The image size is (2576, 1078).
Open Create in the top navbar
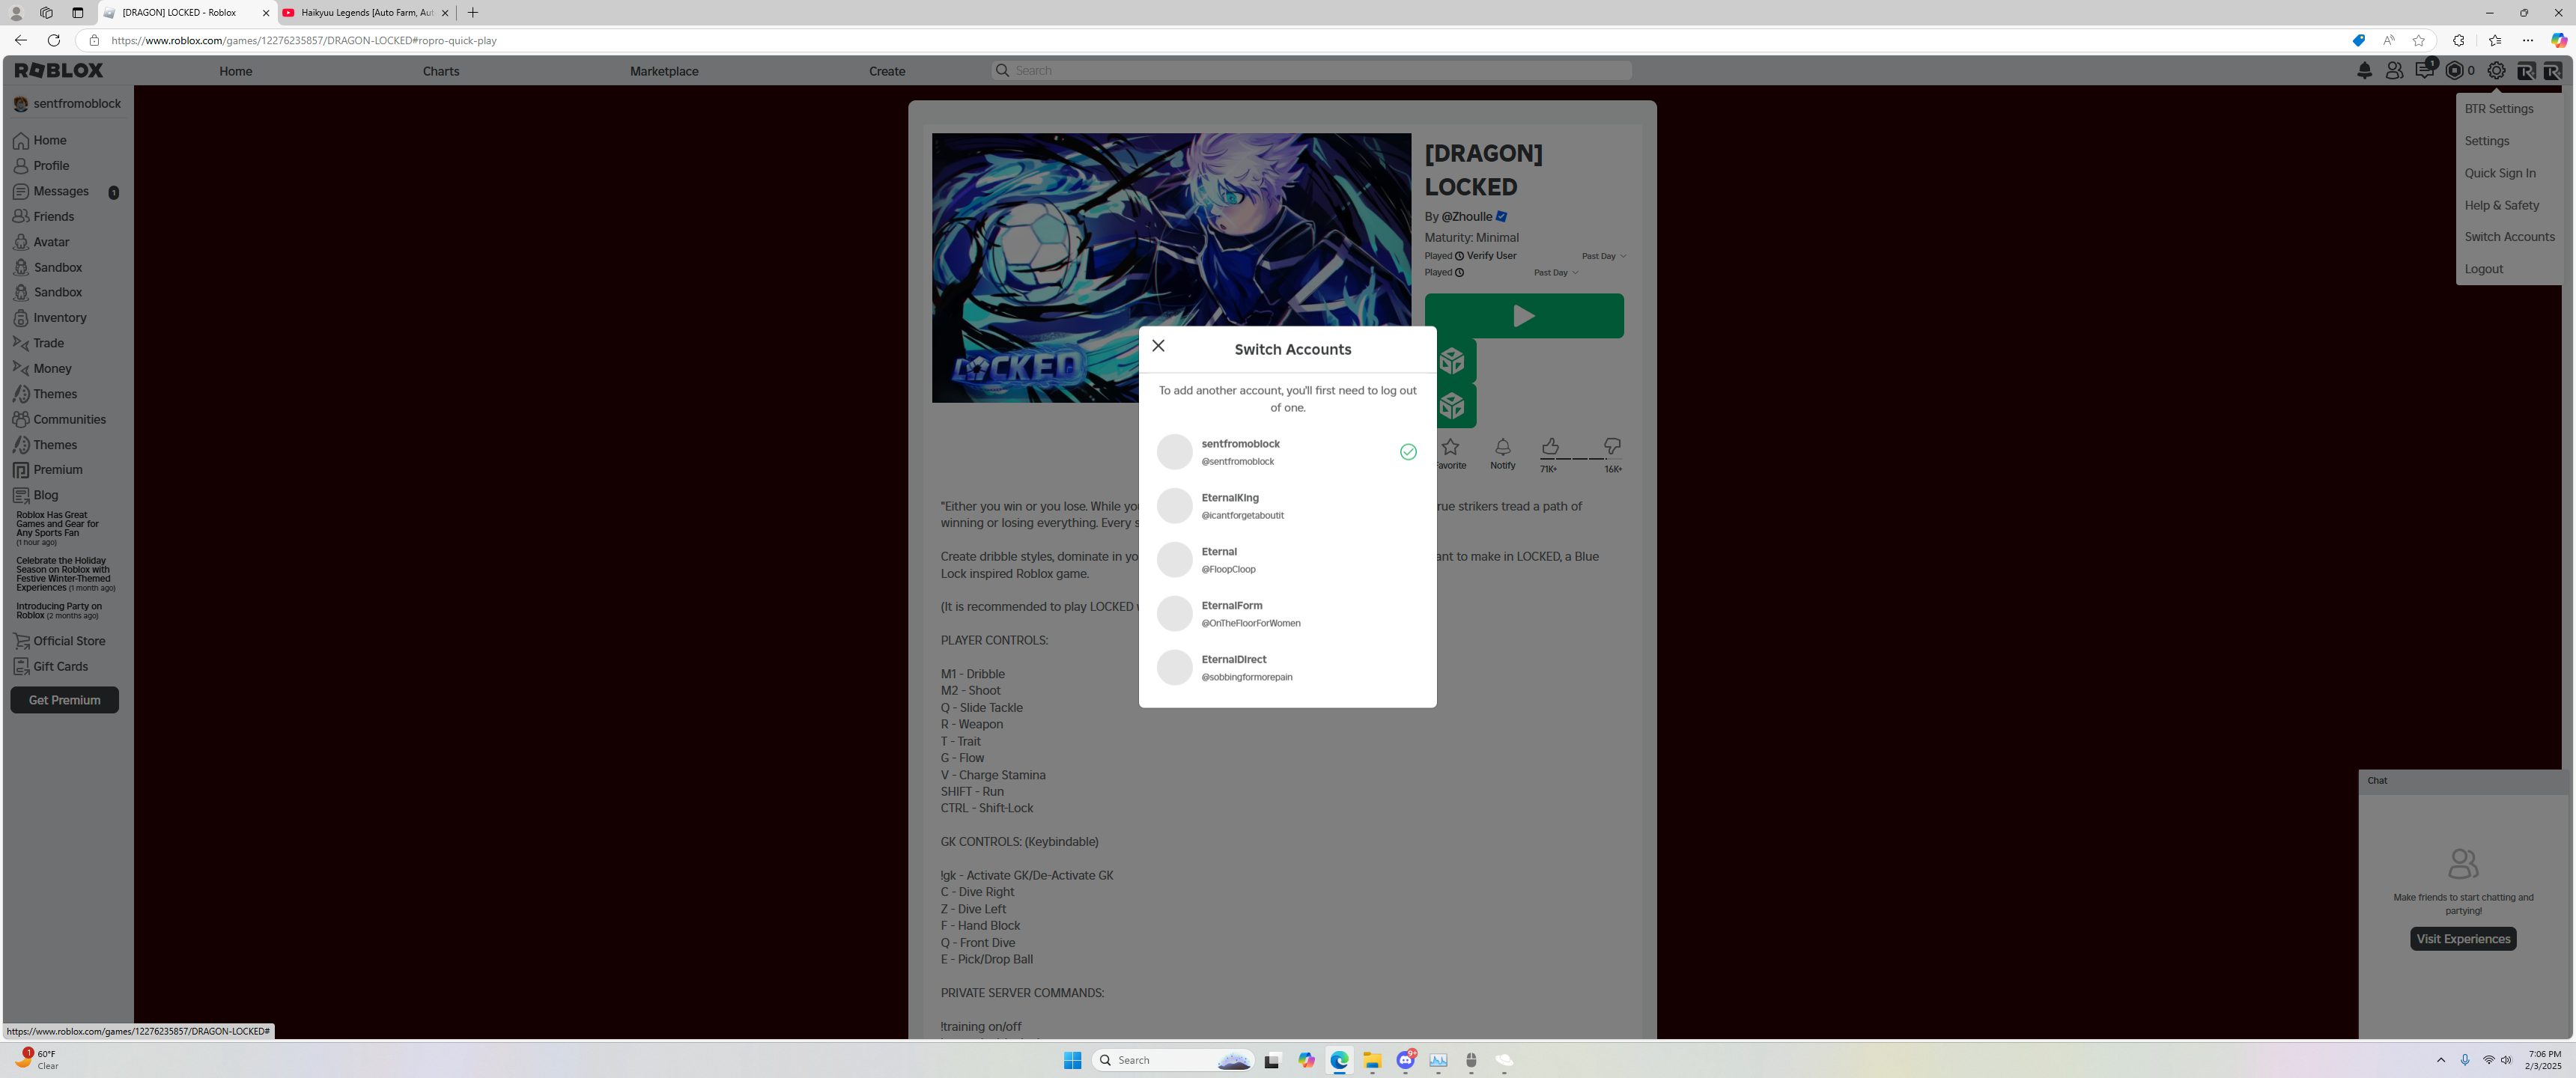click(887, 71)
